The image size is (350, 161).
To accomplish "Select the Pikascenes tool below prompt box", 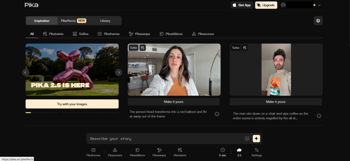I will (x=115, y=150).
